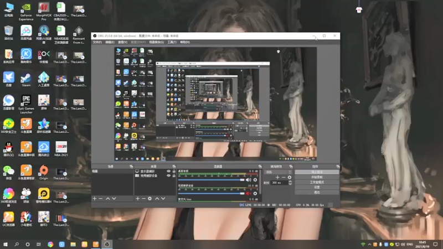Screen dimensions: 443x249
Task: Remove selected scene with the minus icon in Scenes panel
Action: point(101,199)
